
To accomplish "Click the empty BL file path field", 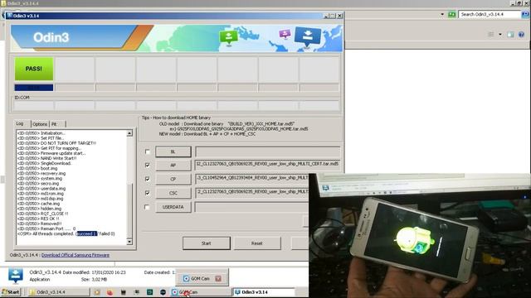I will (267, 151).
